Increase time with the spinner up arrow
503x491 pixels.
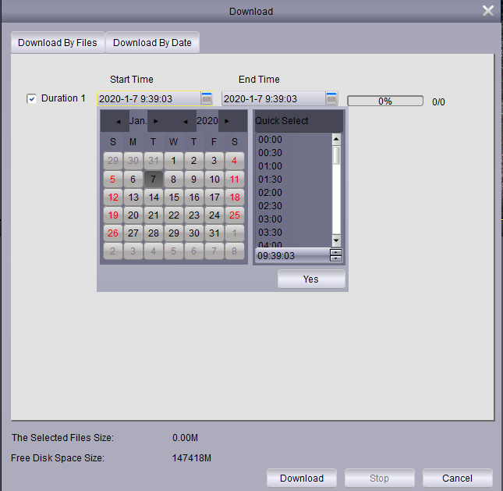click(336, 252)
